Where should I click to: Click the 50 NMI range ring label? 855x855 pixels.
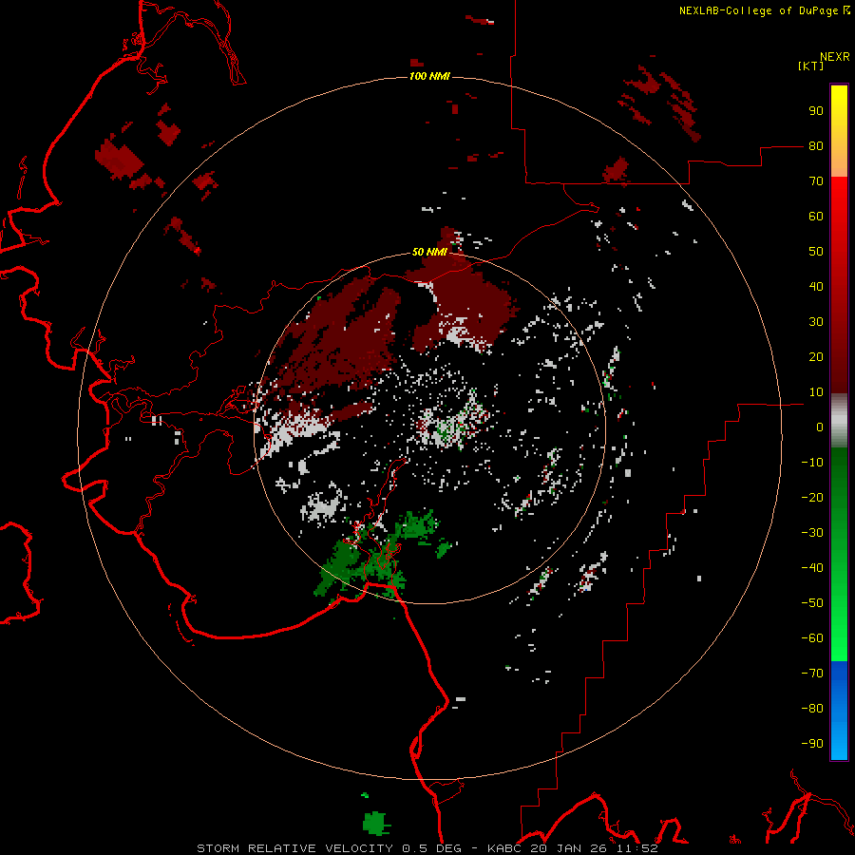pyautogui.click(x=429, y=252)
